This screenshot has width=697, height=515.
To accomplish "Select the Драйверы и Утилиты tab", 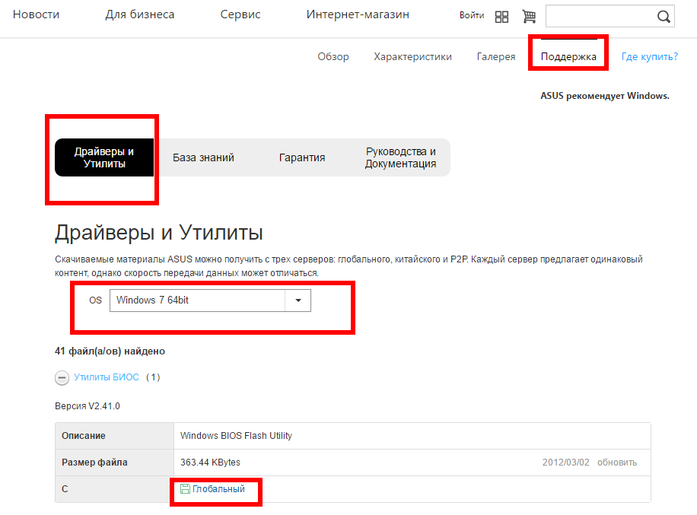I will point(104,157).
